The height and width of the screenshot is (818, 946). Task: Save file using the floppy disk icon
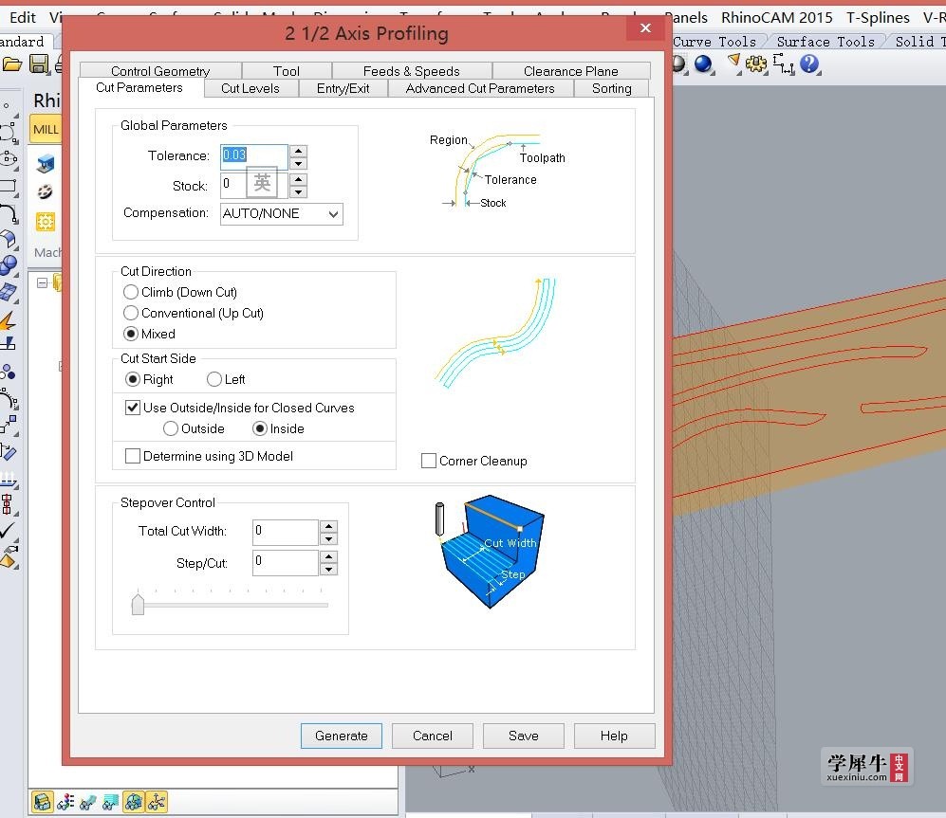point(39,64)
